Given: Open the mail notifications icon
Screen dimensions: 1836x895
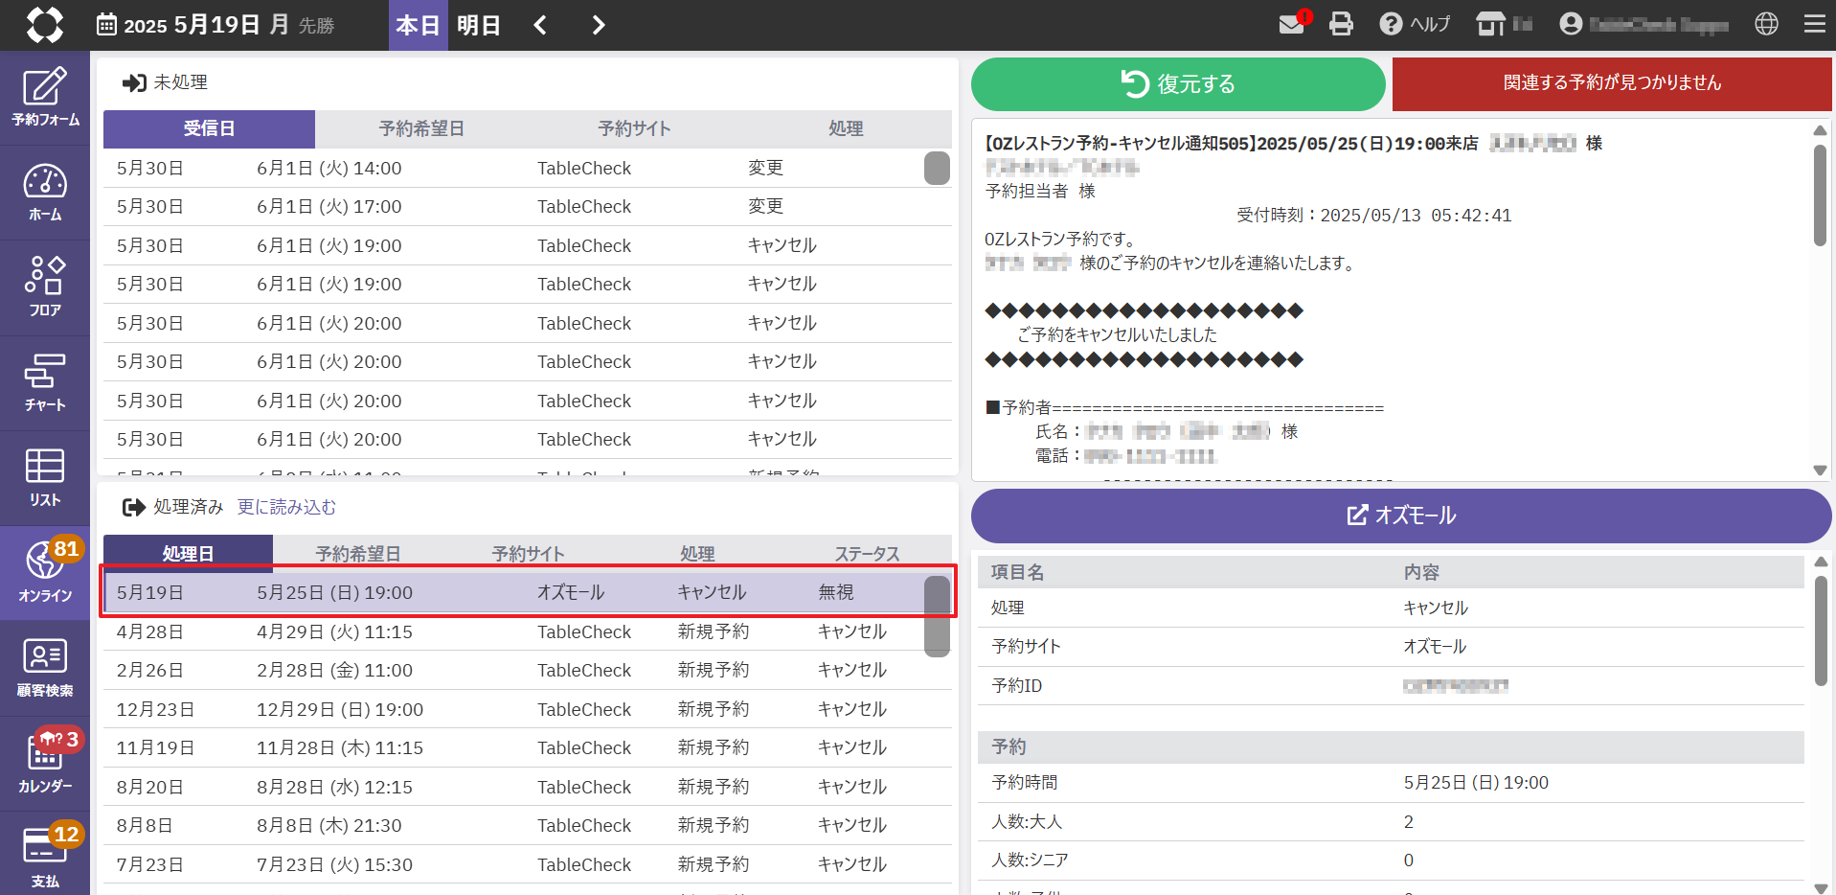Looking at the screenshot, I should click(x=1293, y=23).
